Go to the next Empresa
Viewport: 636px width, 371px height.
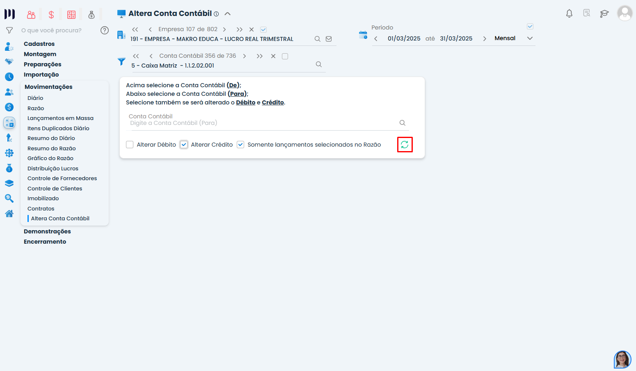pos(224,29)
